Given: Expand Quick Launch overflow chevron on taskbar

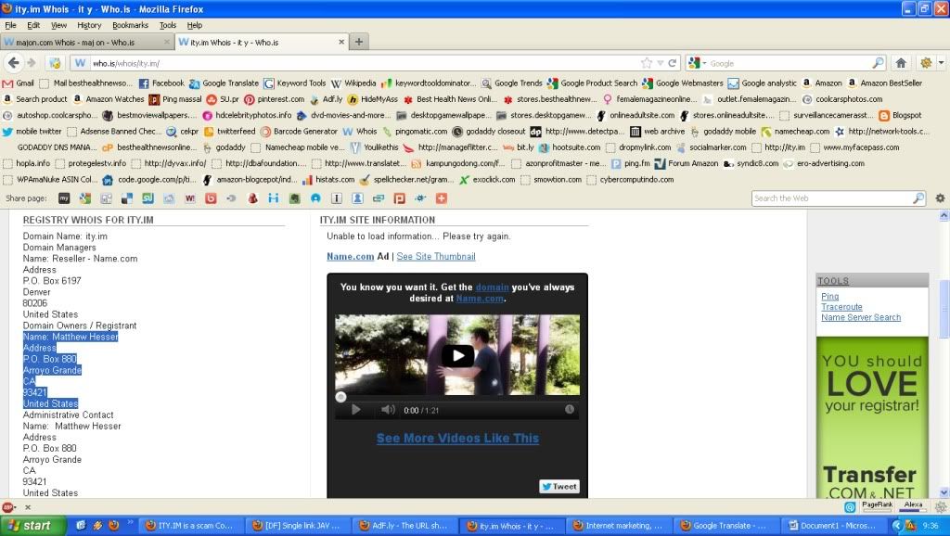Looking at the screenshot, I should (130, 522).
